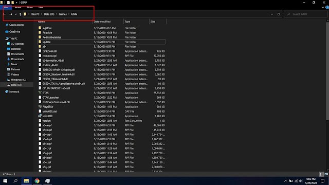This screenshot has width=329, height=185.
Task: Select Network in navigation pane
Action: coord(14,91)
